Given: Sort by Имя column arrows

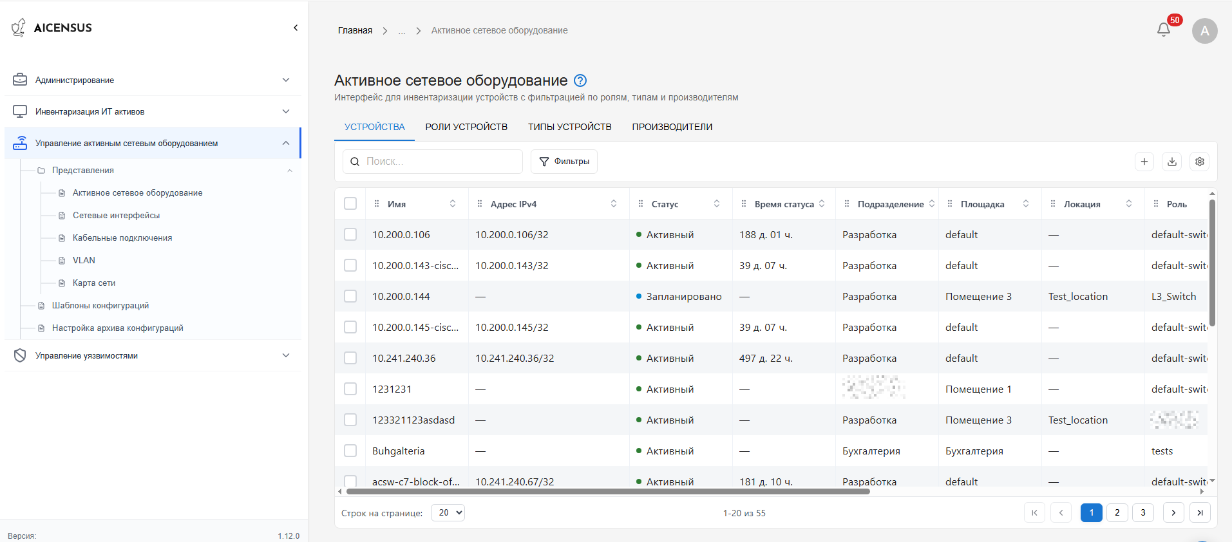Looking at the screenshot, I should pos(453,203).
